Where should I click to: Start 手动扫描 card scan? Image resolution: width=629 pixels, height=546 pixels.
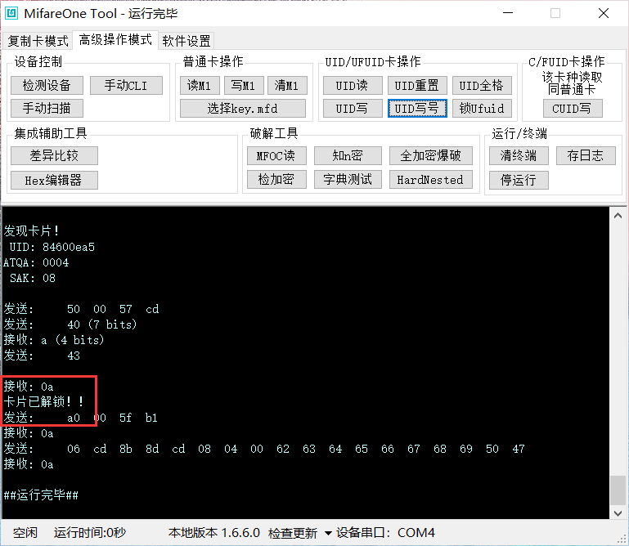(47, 108)
